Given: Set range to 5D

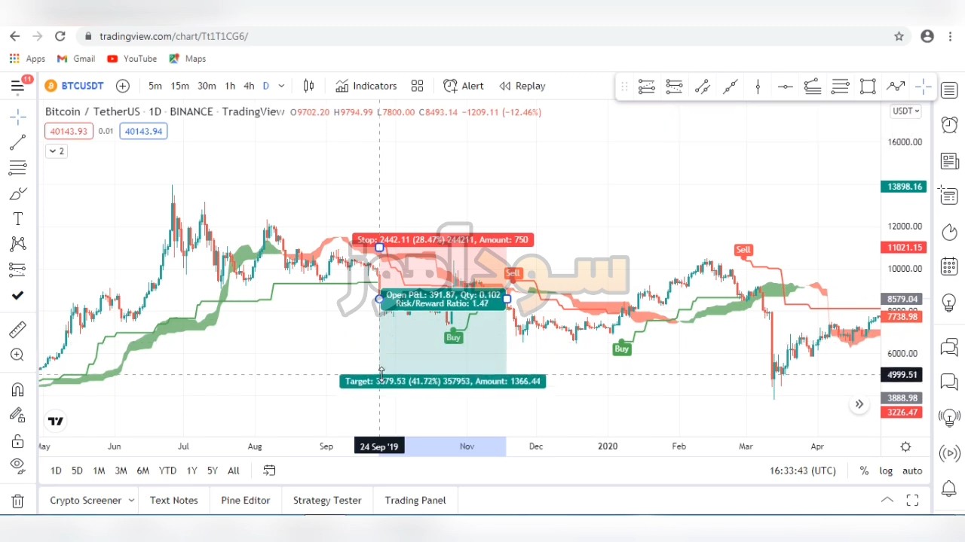Looking at the screenshot, I should click(x=77, y=470).
